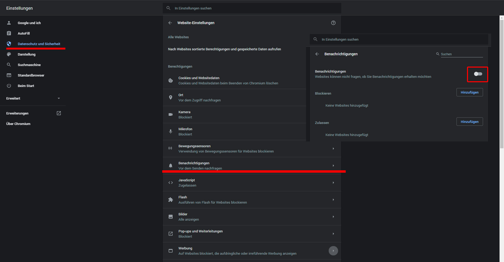Click Hinzufügen next to Blockieren

[x=470, y=92]
